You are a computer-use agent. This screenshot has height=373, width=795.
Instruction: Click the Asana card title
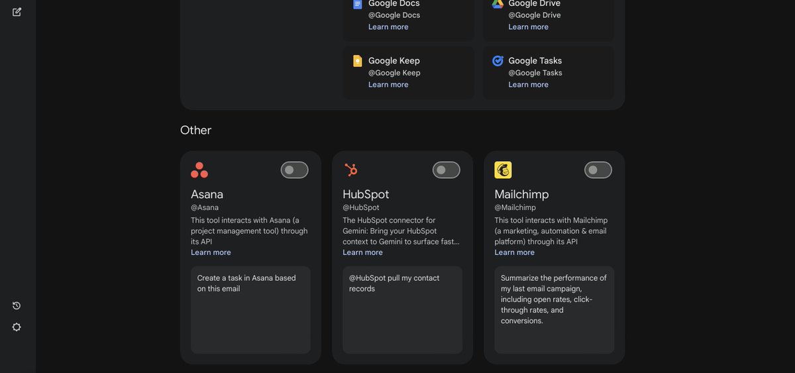(207, 194)
